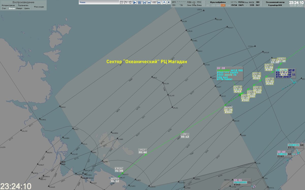Viewport: 305px width, 190px height.
Task: Toggle the СЕК sector option
Action: 174,5
